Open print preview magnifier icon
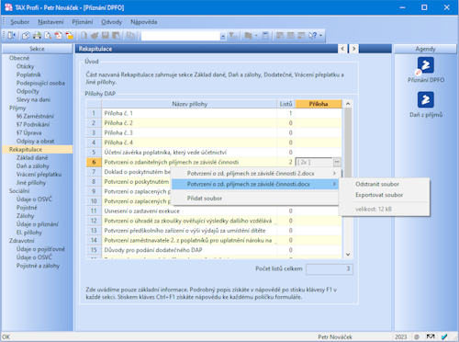Viewport: 459px width, 342px height. tap(48, 36)
